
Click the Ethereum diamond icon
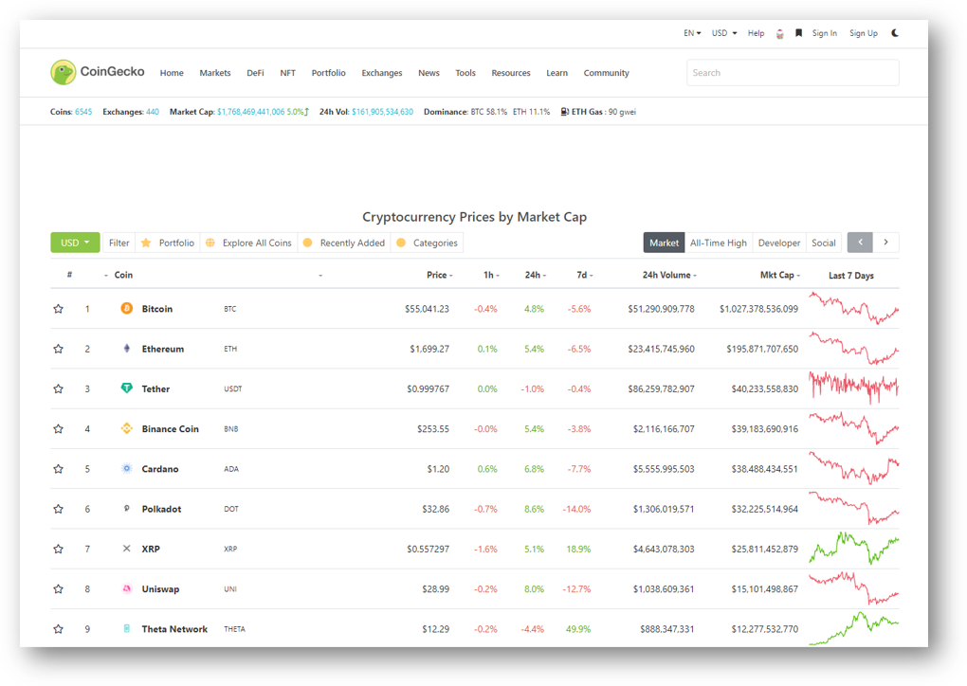tap(126, 349)
